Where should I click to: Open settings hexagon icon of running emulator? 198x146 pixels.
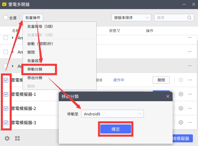(x=181, y=80)
